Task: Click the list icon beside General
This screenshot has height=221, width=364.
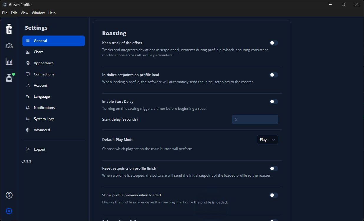Action: (x=28, y=41)
